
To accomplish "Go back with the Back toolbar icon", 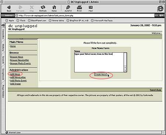I will point(9,9).
